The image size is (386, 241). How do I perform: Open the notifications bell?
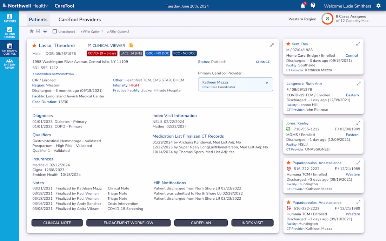tap(303, 6)
